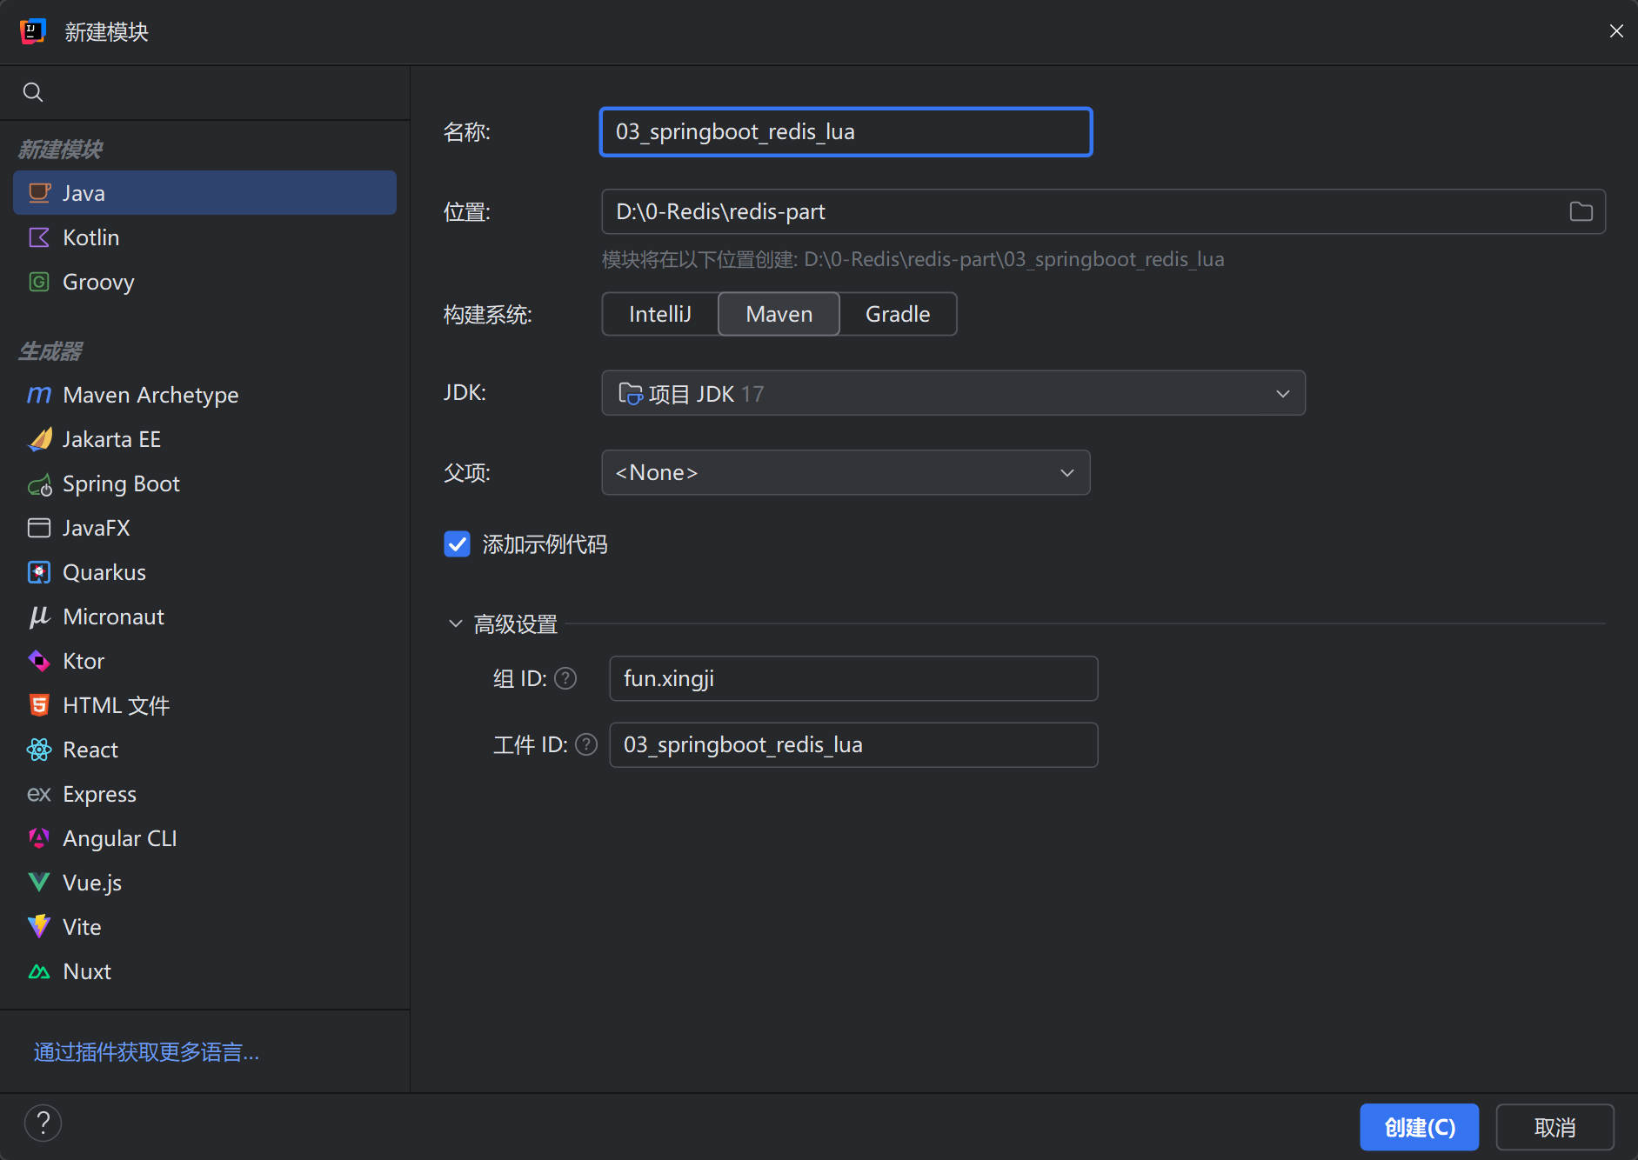The height and width of the screenshot is (1160, 1638).
Task: Click the IntelliJ IDEA logo in title bar
Action: coord(33,31)
